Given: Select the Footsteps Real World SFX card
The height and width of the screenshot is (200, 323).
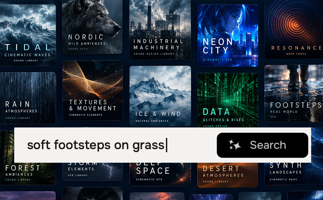Looking at the screenshot, I should point(294,94).
